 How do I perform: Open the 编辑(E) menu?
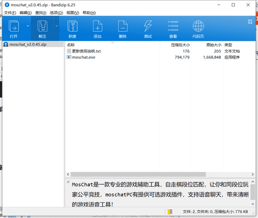(x=26, y=13)
